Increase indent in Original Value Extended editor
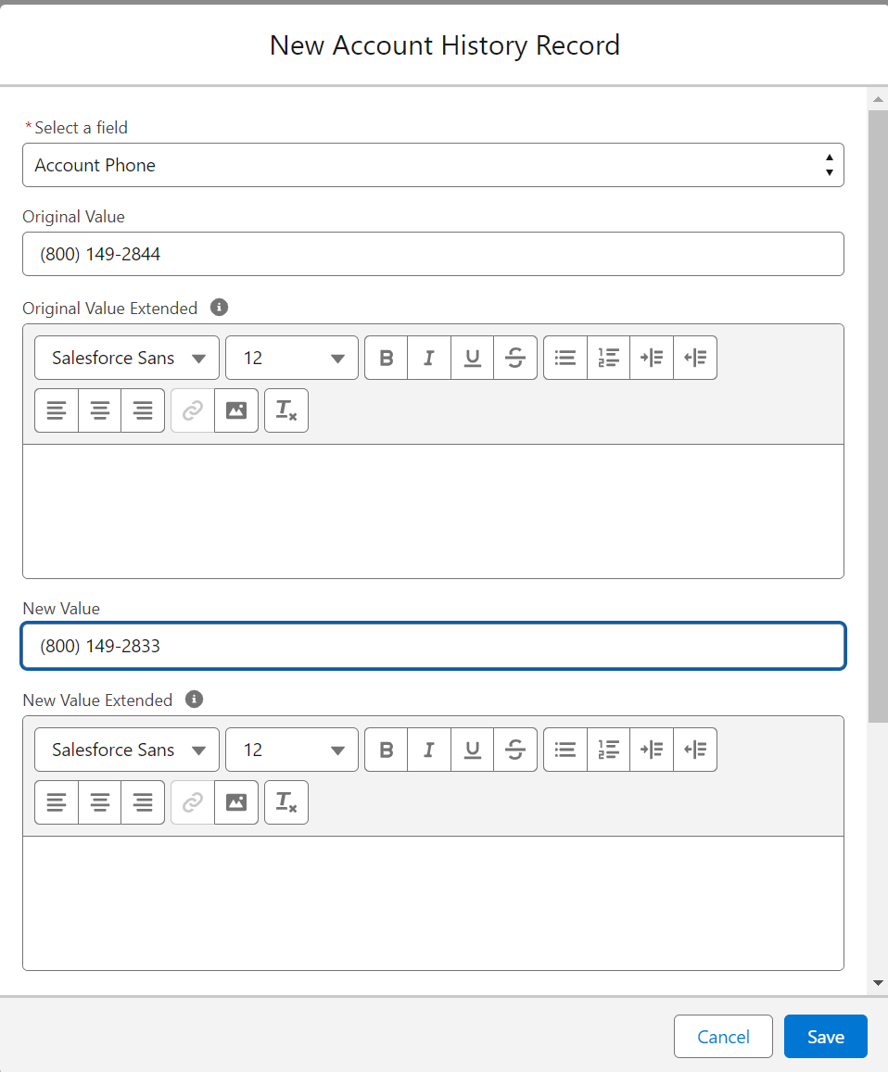The height and width of the screenshot is (1072, 888). [x=652, y=358]
